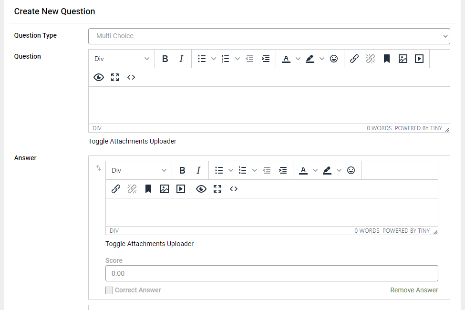Open the Div block format dropdown in Question editor
This screenshot has height=310, width=465.
pos(122,59)
